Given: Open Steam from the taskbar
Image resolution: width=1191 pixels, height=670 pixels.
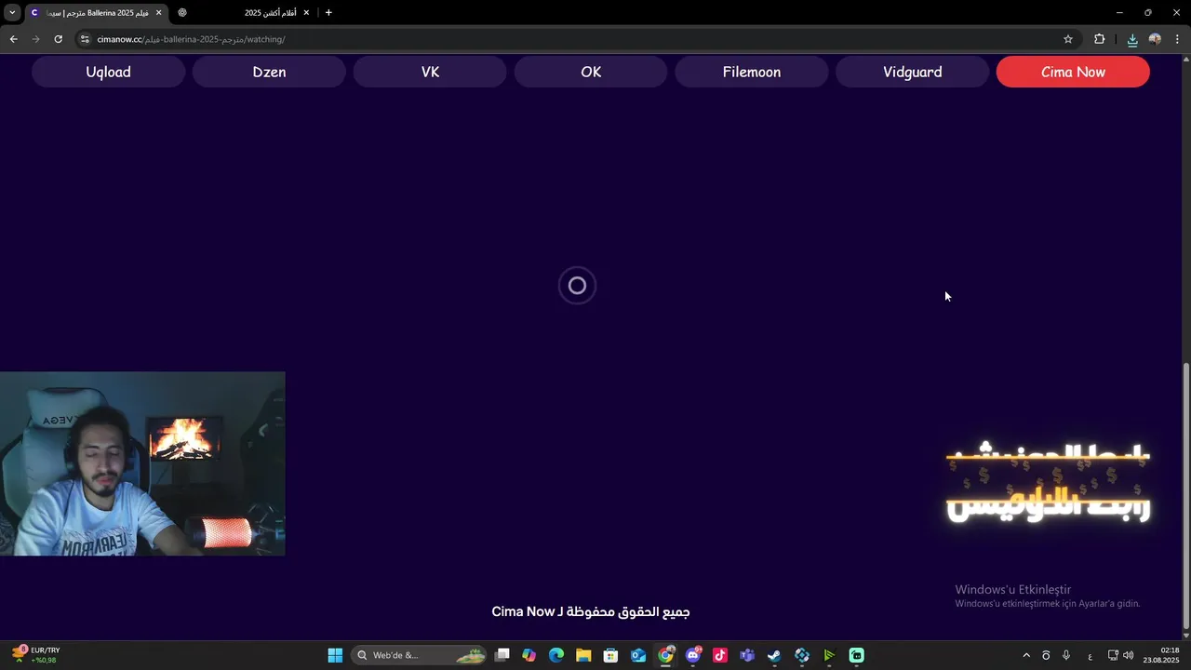Looking at the screenshot, I should pyautogui.click(x=774, y=655).
